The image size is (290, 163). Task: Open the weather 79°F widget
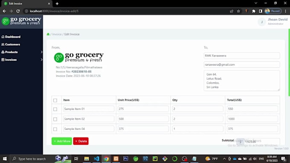(212, 159)
